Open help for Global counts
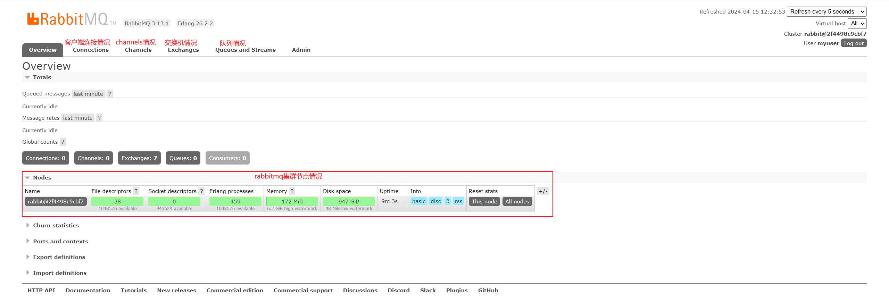Viewport: 889px width, 302px height. point(63,142)
